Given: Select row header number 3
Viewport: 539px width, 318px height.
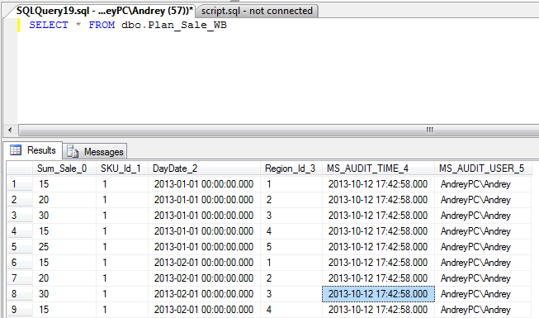Looking at the screenshot, I should tap(20, 216).
